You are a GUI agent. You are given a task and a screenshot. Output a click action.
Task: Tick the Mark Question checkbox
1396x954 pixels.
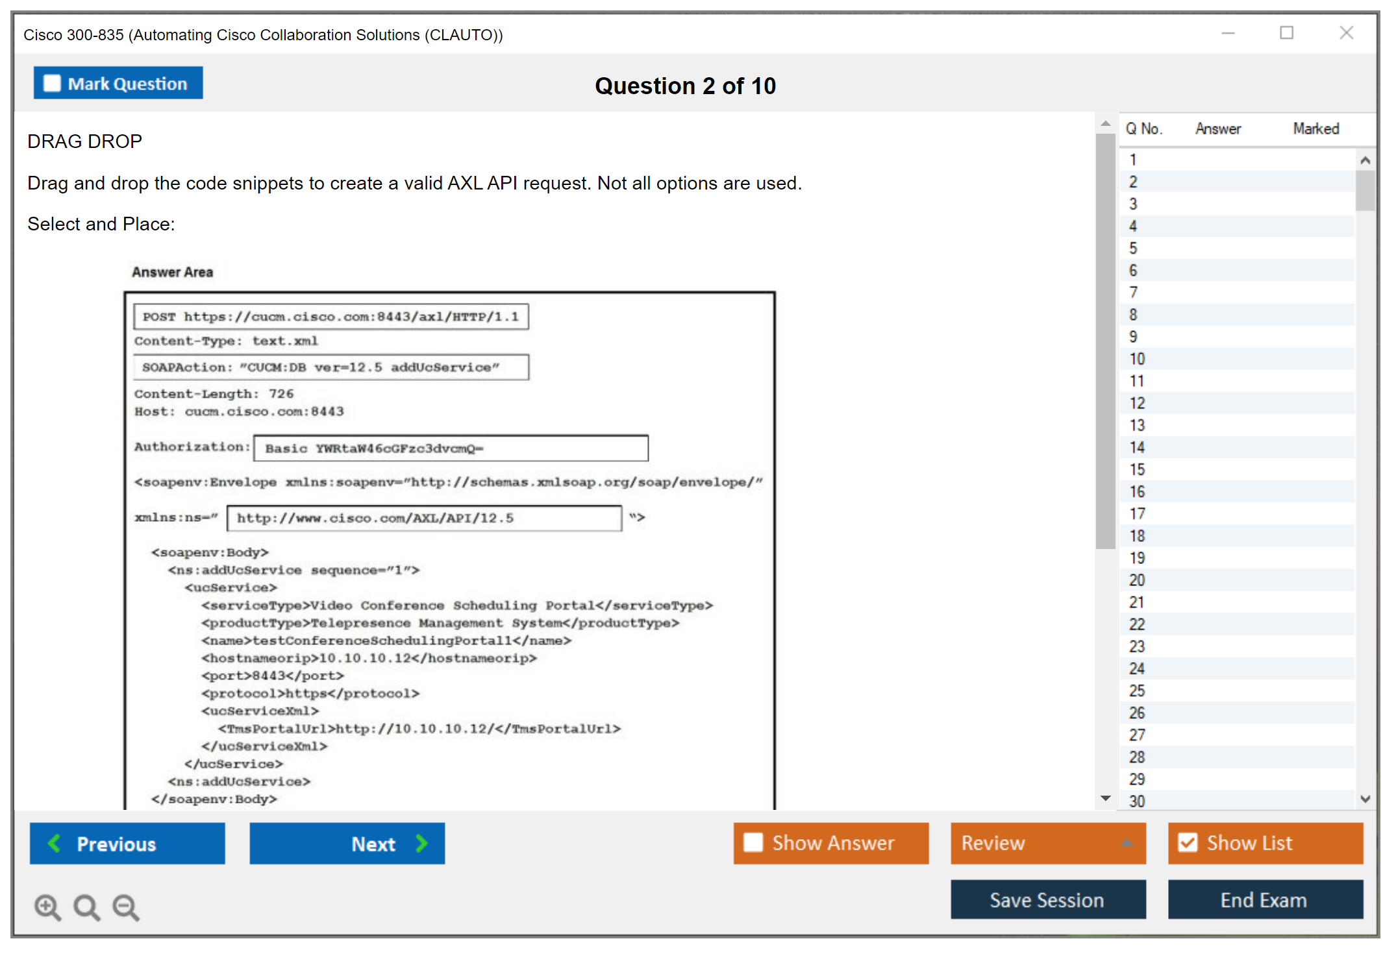pyautogui.click(x=52, y=83)
